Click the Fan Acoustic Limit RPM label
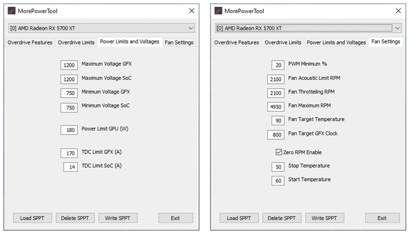This screenshot has width=412, height=234. (314, 78)
